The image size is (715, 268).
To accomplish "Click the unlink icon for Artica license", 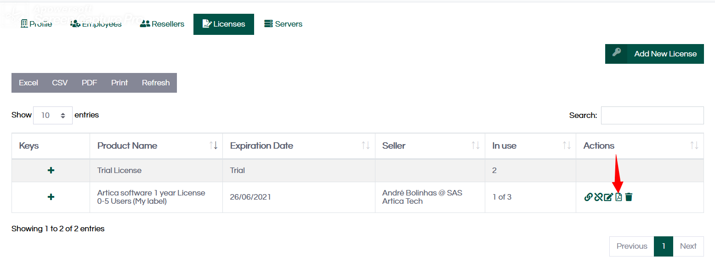I will tap(598, 197).
